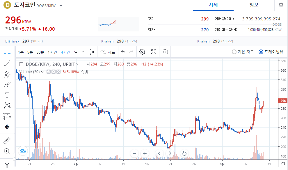Select the crosshair cursor tool
Viewport: 288px width, 170px height.
7,53
